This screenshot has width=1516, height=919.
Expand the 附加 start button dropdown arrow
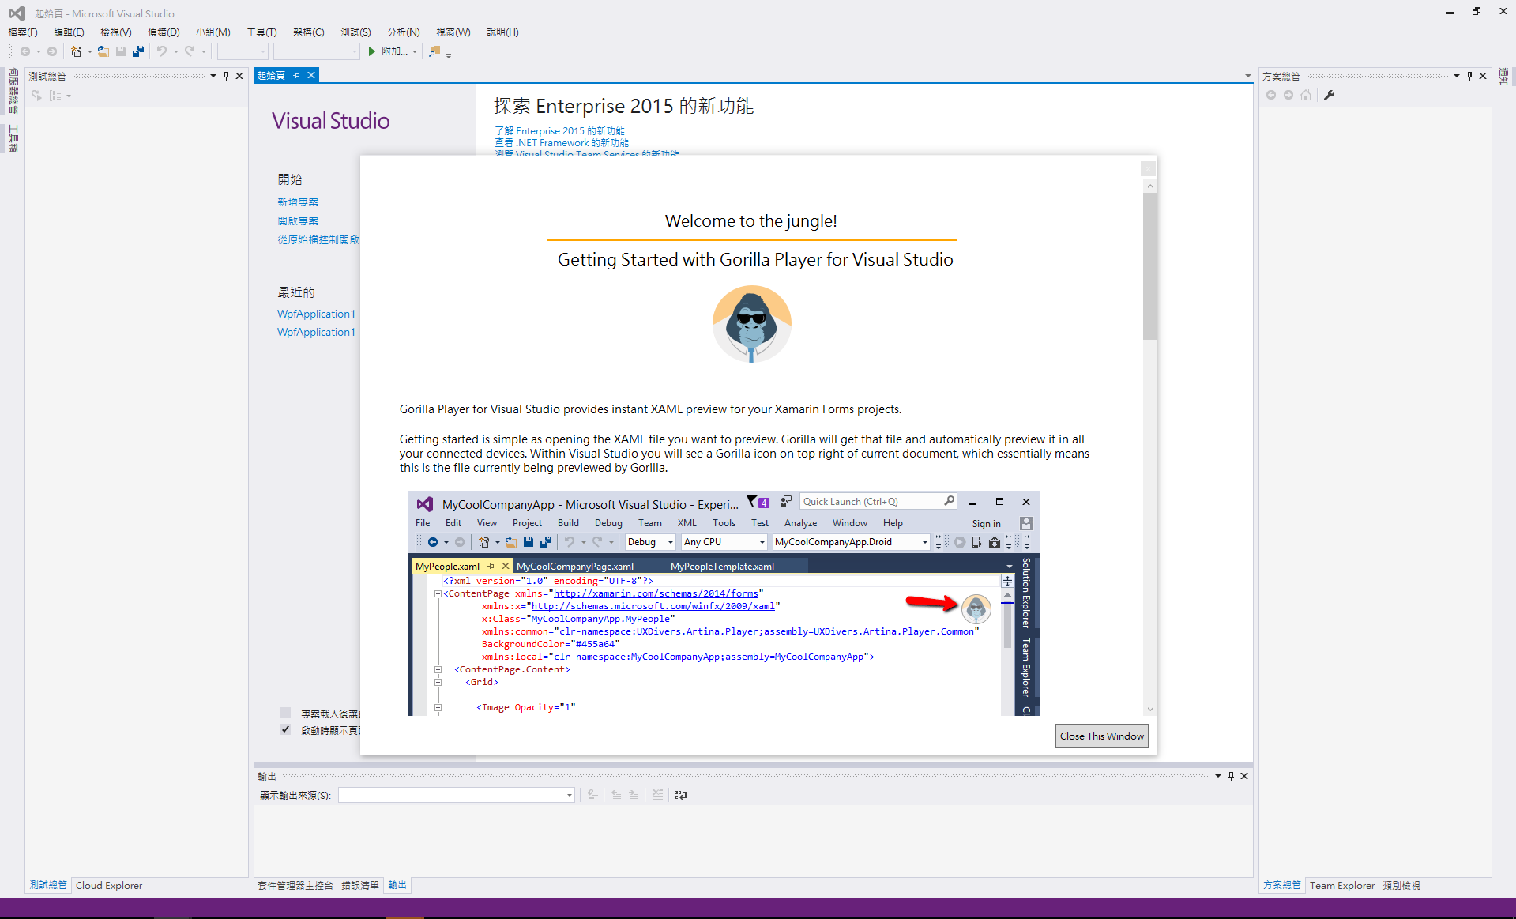(415, 51)
